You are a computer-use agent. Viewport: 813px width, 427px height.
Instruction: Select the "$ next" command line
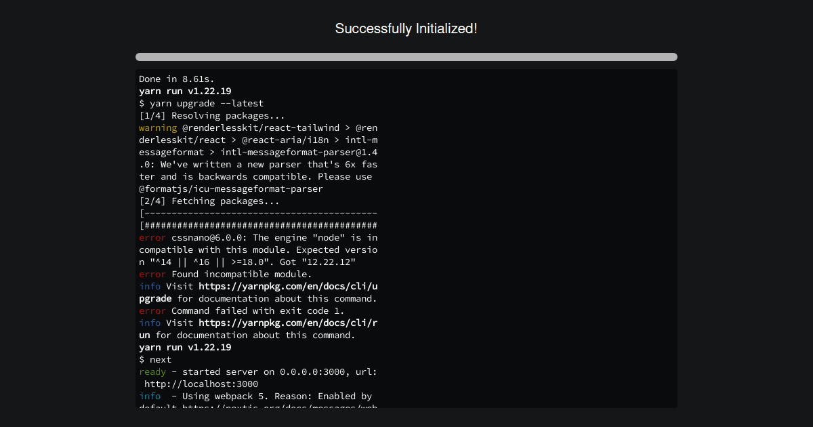(155, 359)
